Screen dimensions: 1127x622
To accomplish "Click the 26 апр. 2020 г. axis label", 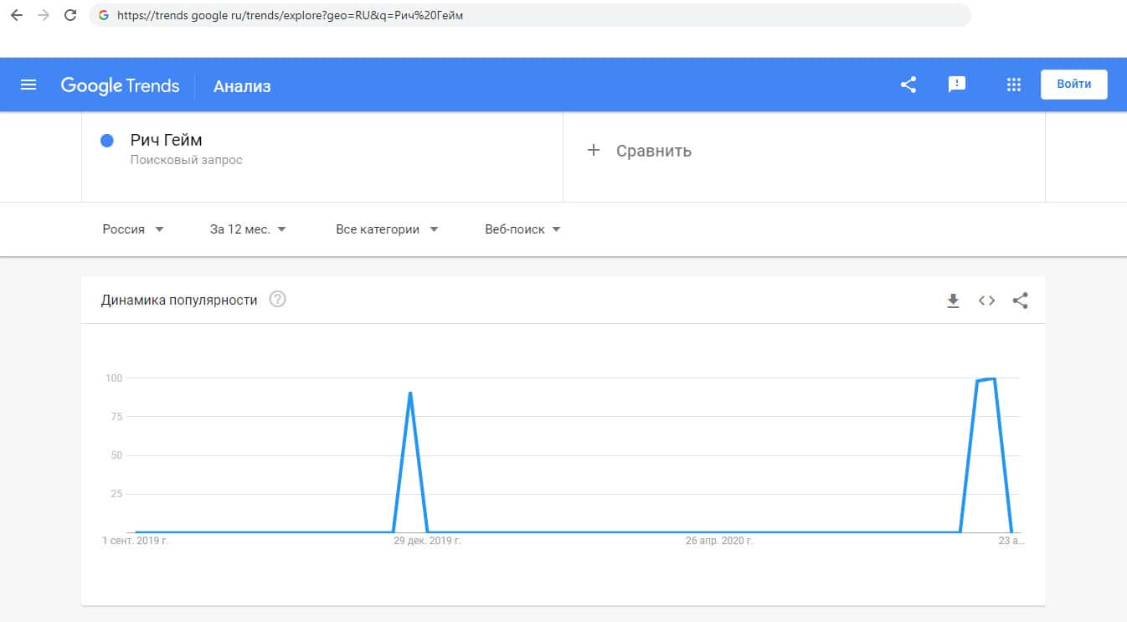I will pyautogui.click(x=719, y=542).
